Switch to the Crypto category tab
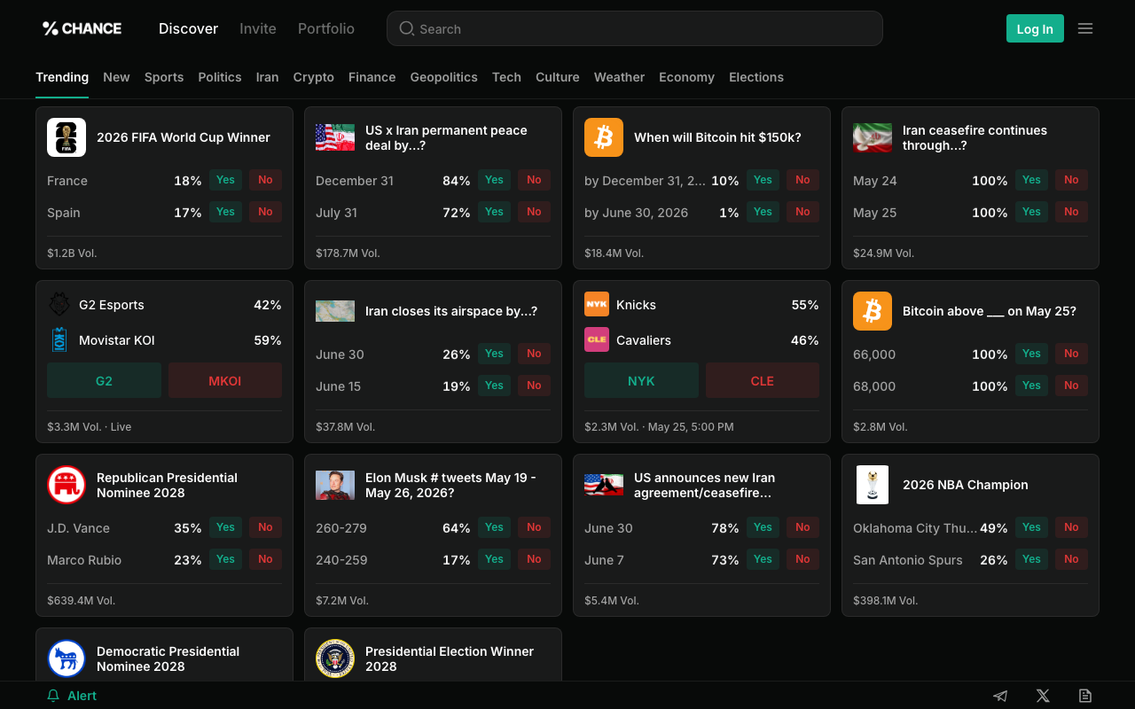The image size is (1135, 709). pyautogui.click(x=314, y=77)
